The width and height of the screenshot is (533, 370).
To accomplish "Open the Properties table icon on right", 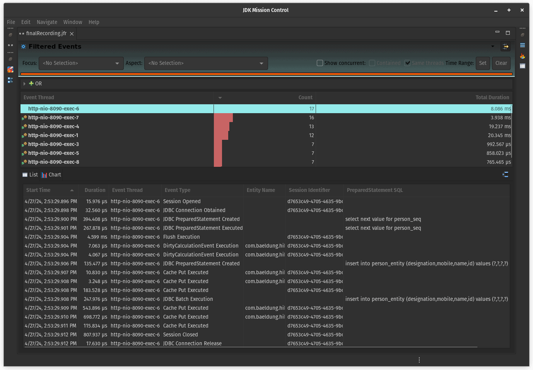I will (523, 66).
